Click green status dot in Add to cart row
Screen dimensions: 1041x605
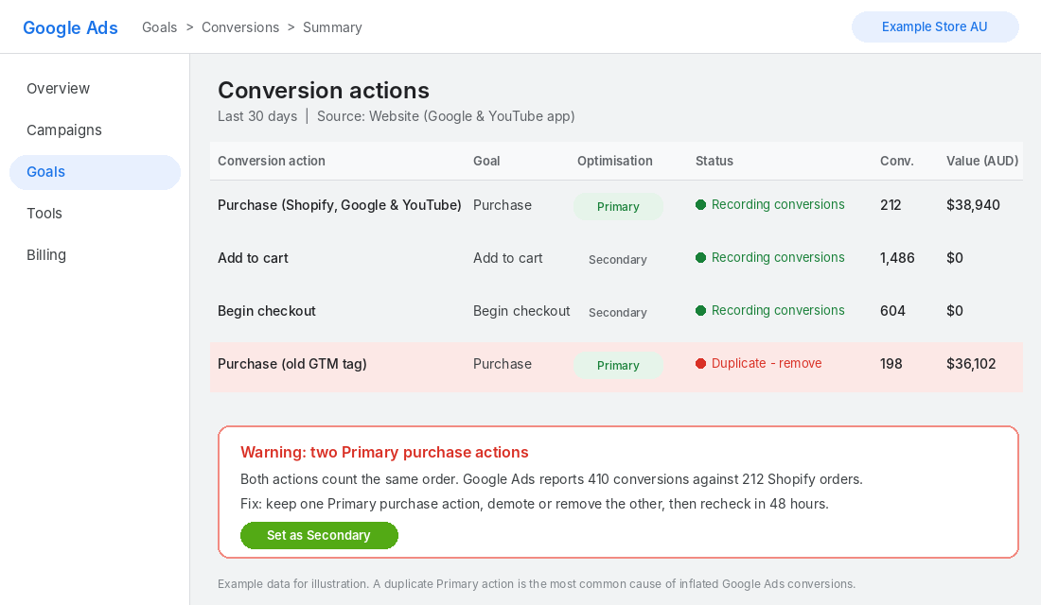click(700, 257)
